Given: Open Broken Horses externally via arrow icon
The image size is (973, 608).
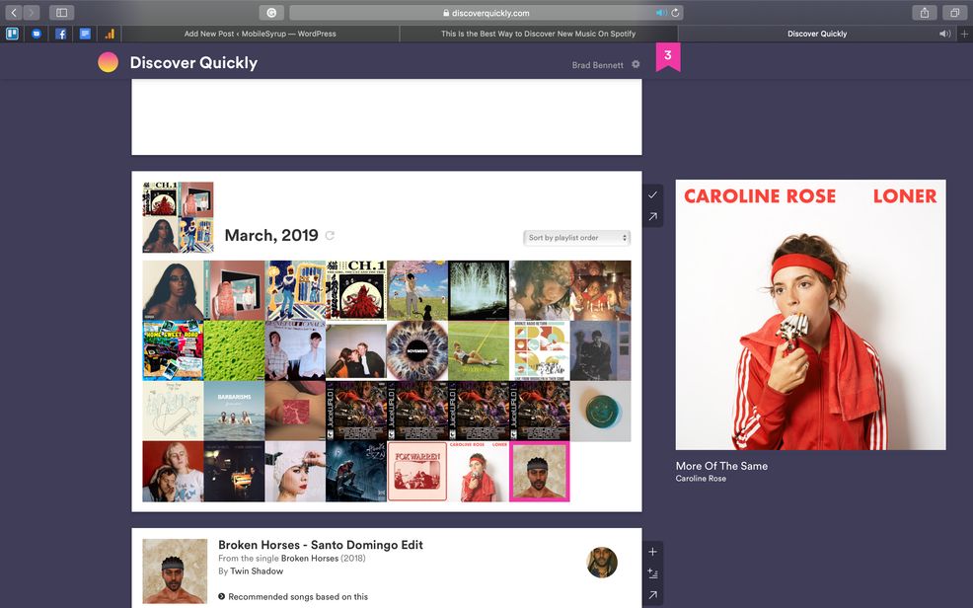Looking at the screenshot, I should (652, 594).
